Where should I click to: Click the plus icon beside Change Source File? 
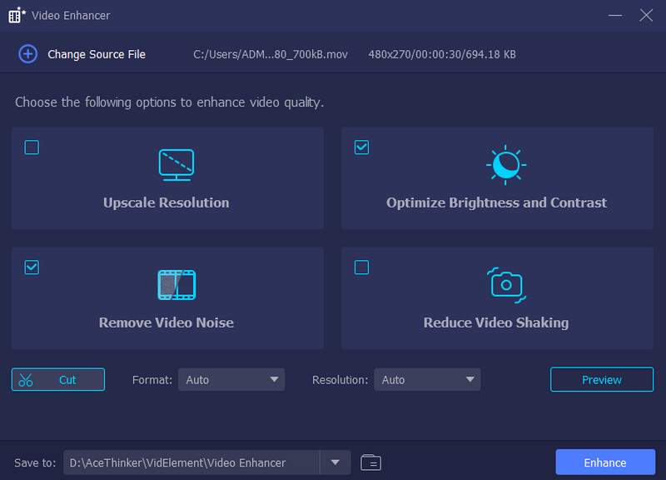[x=28, y=53]
